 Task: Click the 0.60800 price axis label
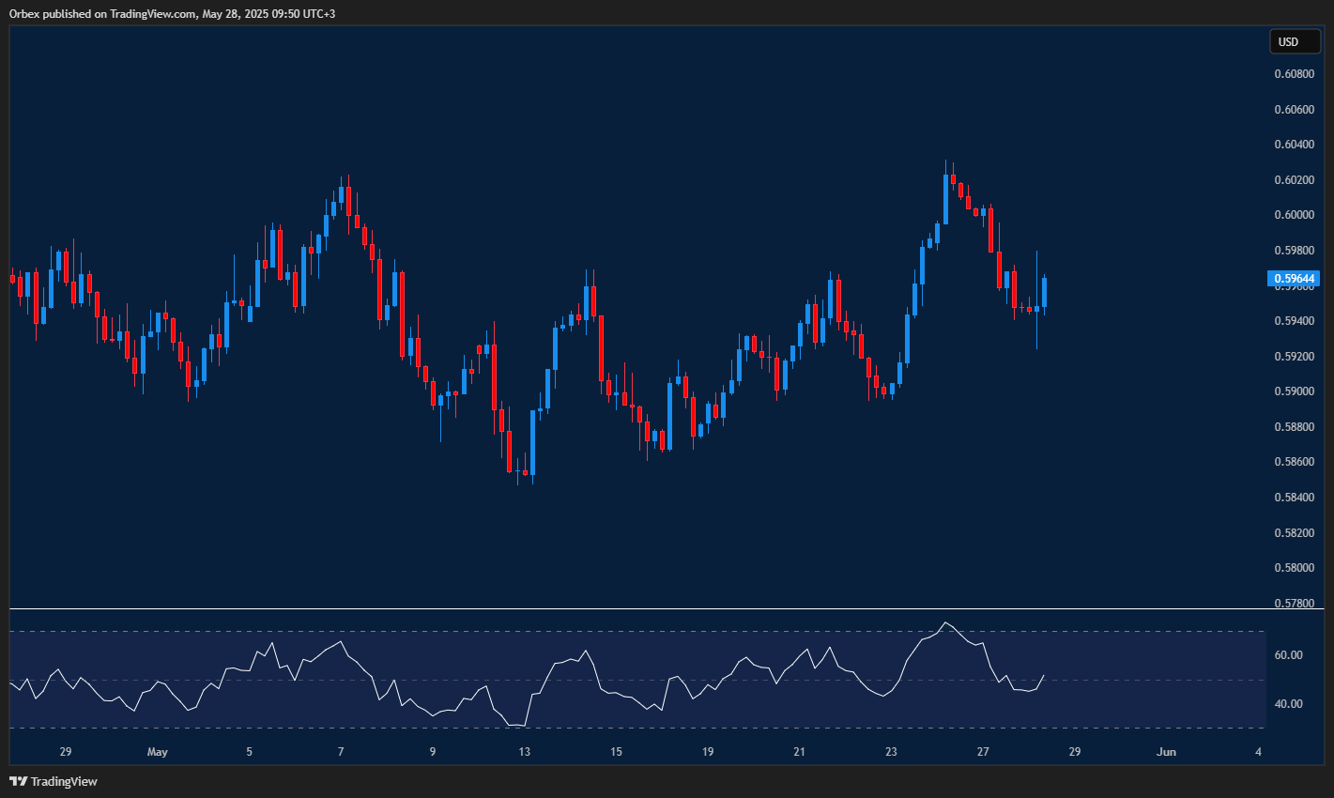point(1294,73)
